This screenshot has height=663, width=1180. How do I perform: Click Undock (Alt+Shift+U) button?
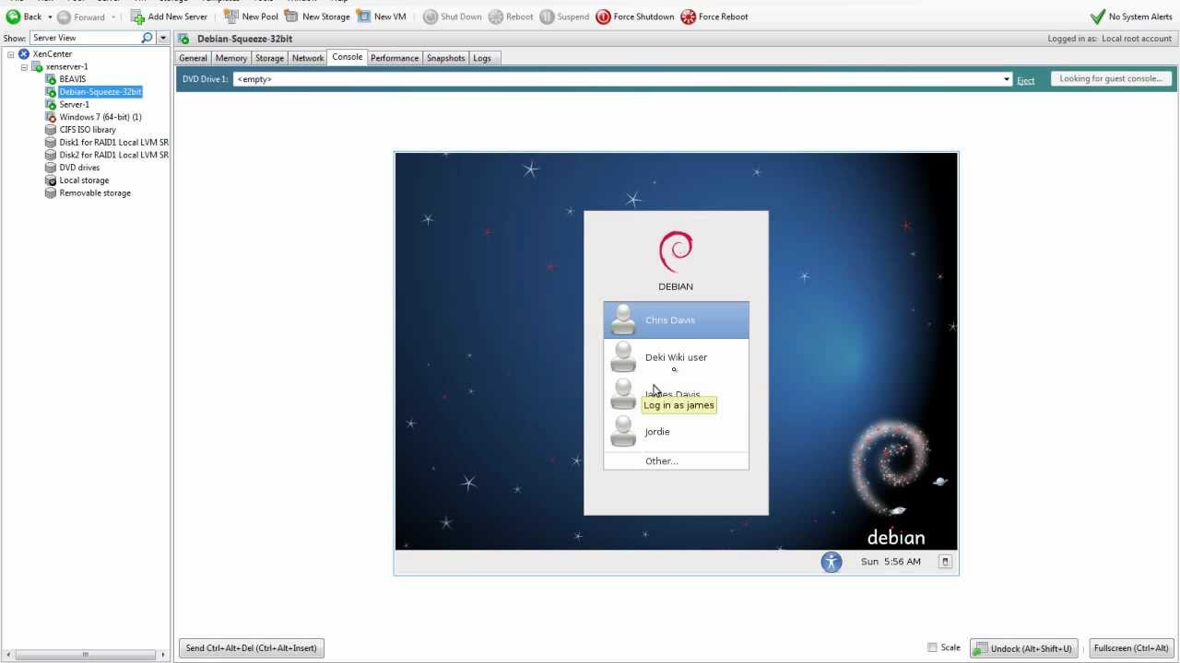pyautogui.click(x=1024, y=648)
